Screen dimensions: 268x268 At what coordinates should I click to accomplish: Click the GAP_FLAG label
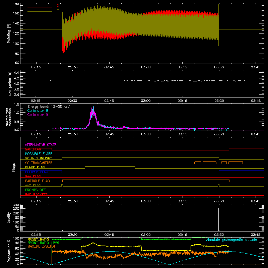(33, 149)
